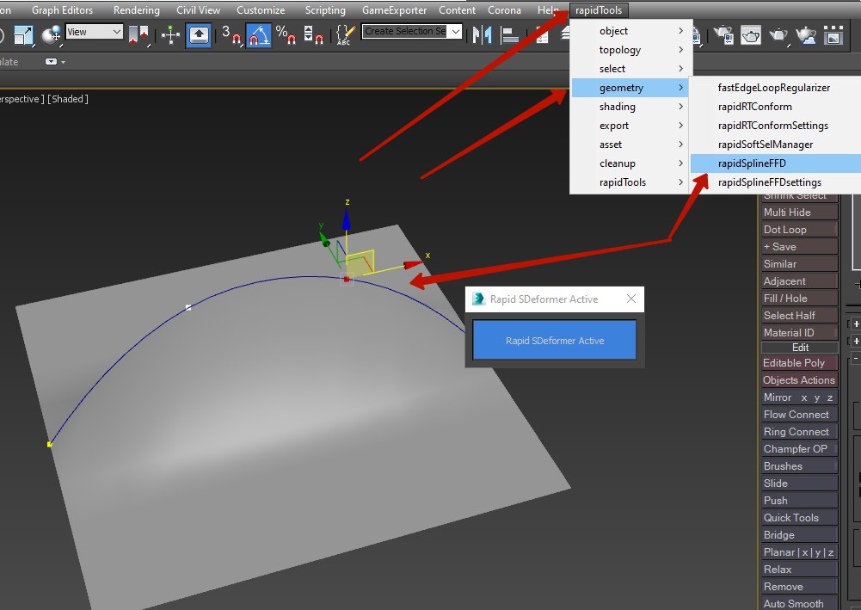
Task: Select the white spline vertex on the curve
Action: [x=188, y=307]
